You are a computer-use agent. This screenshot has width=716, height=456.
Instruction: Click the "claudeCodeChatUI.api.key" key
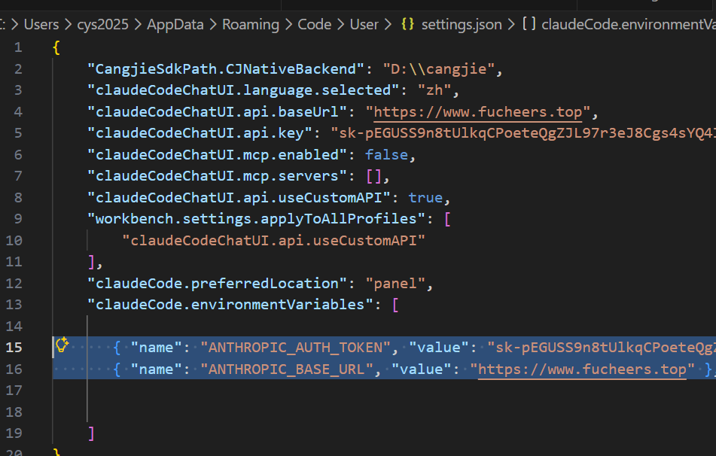[x=200, y=133]
